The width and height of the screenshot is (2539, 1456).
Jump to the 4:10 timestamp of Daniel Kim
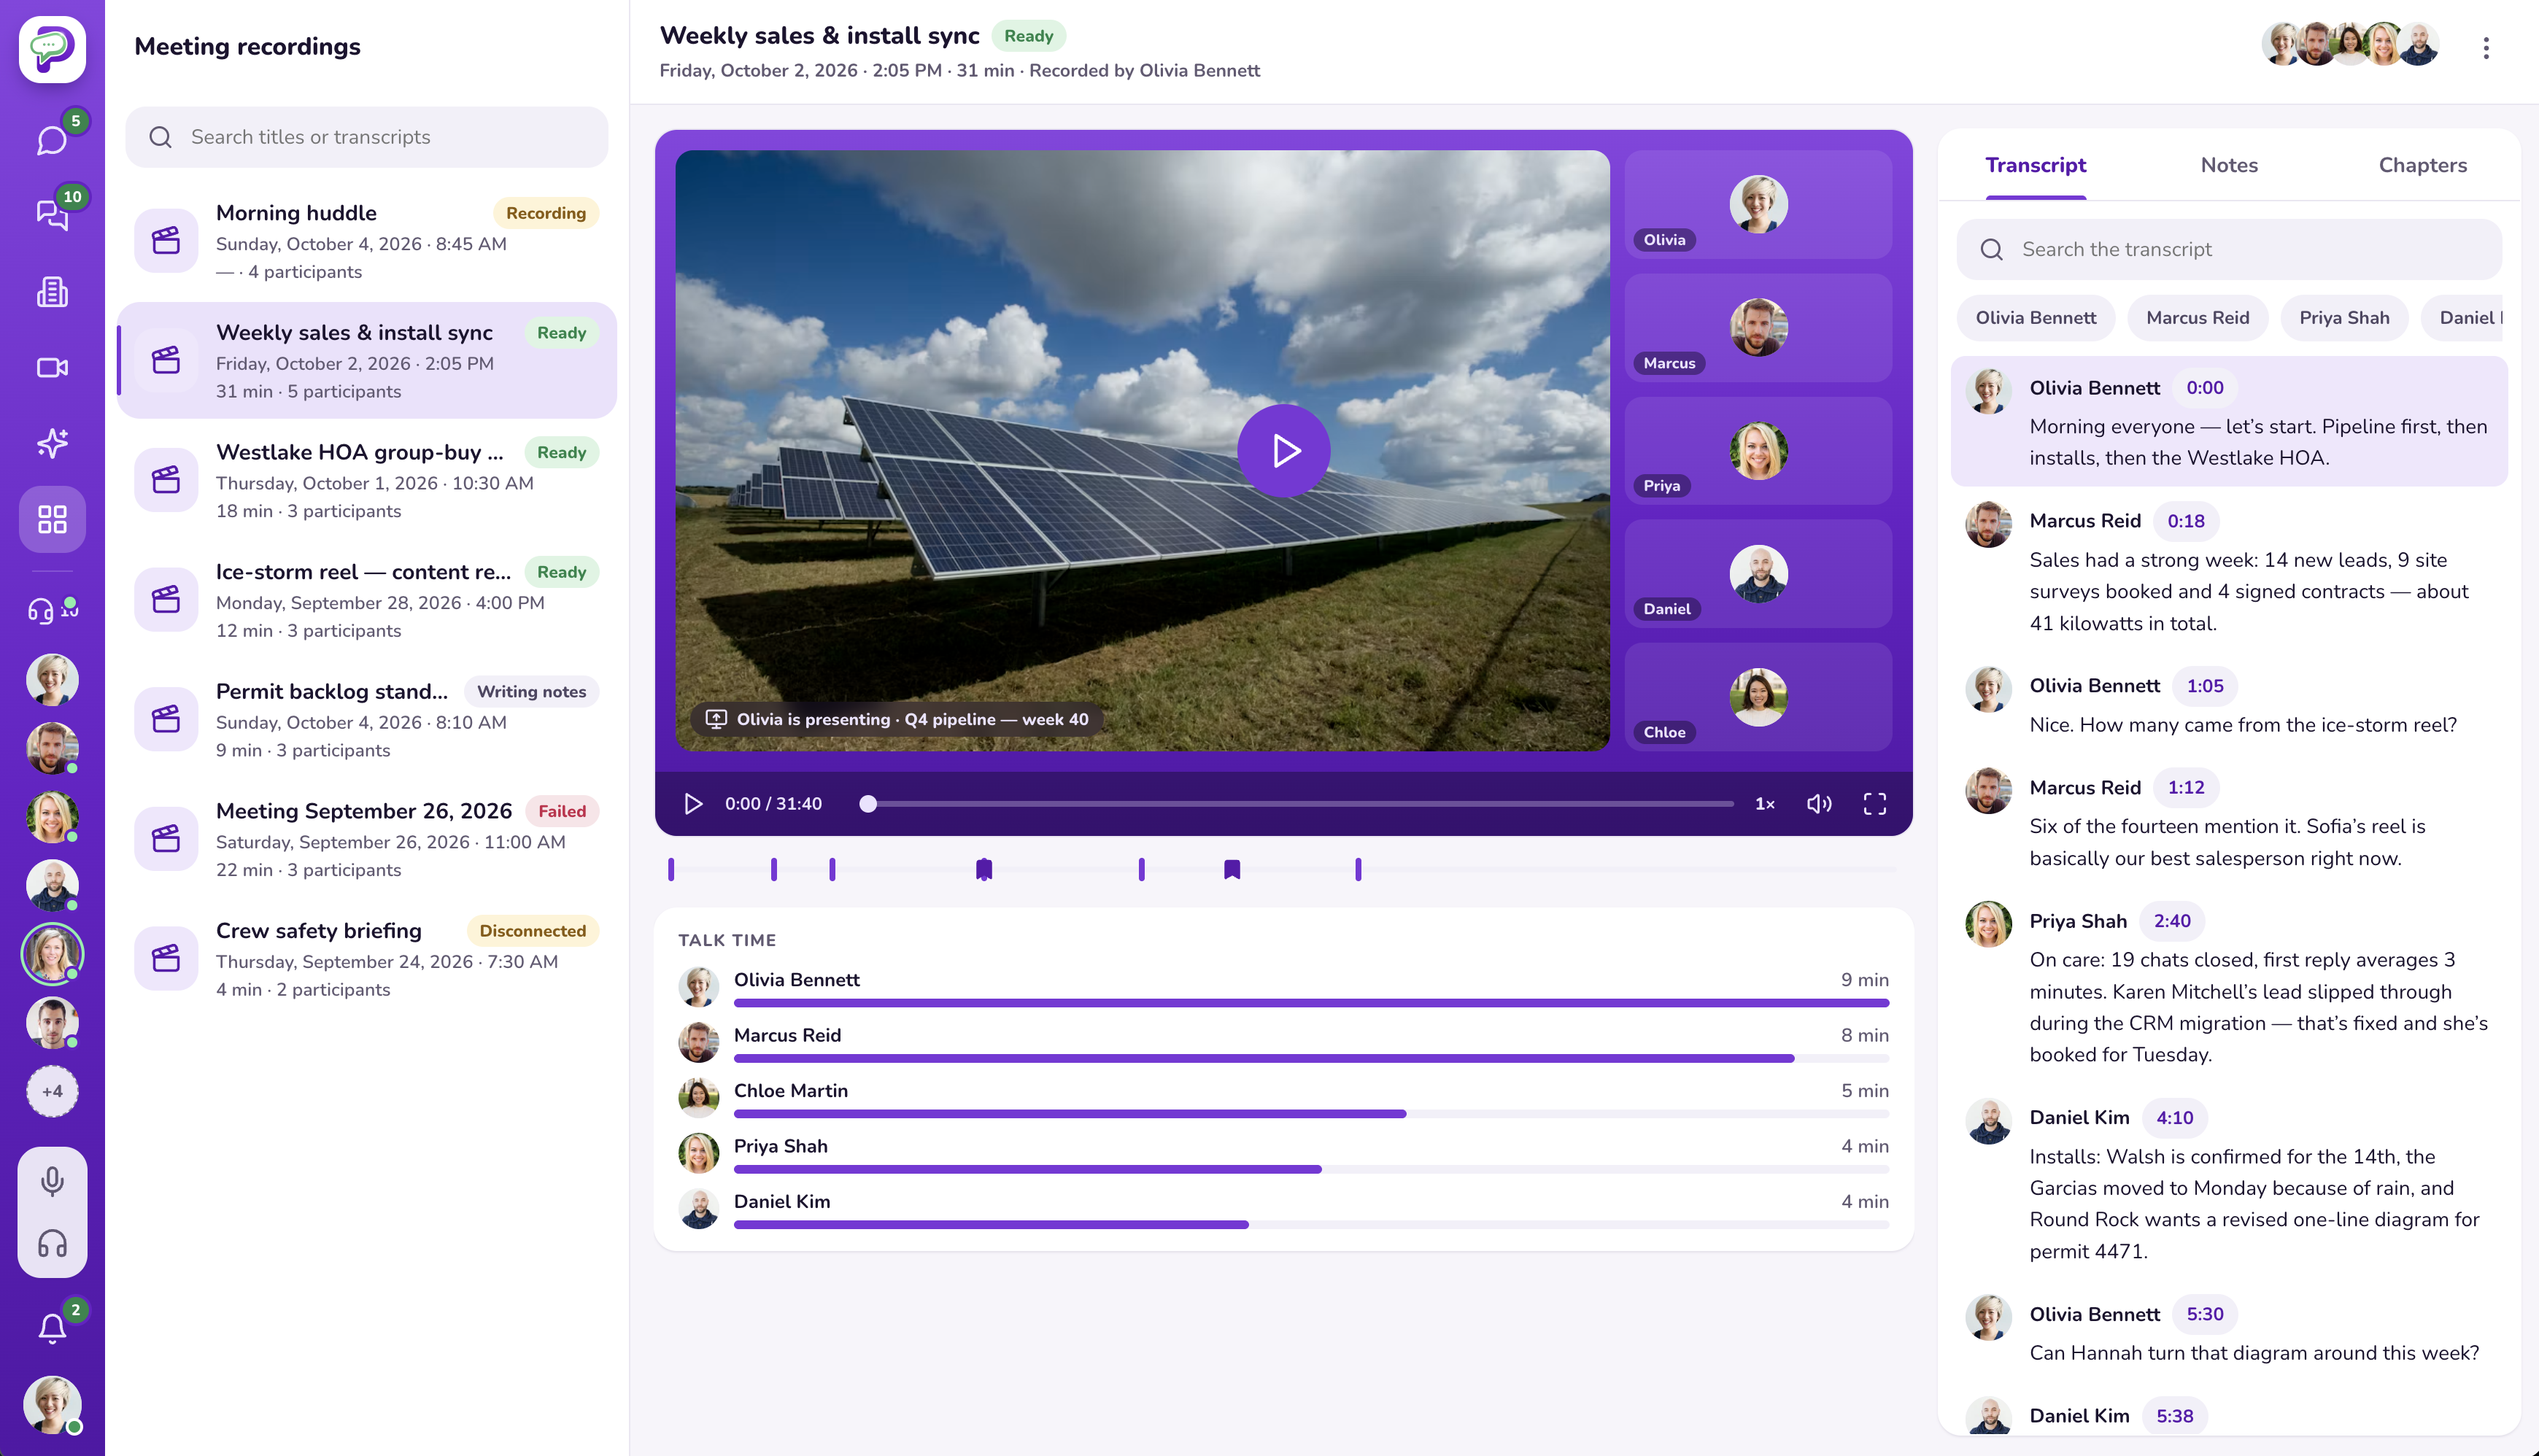[x=2174, y=1117]
